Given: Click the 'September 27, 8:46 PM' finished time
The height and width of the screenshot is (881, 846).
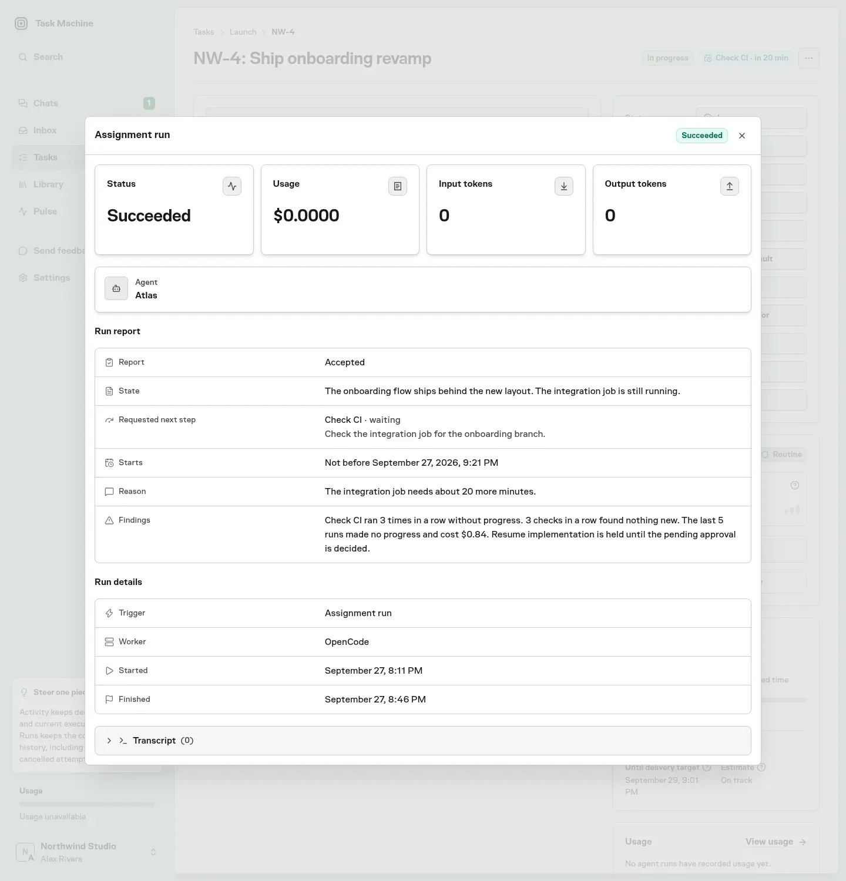Looking at the screenshot, I should [x=375, y=700].
